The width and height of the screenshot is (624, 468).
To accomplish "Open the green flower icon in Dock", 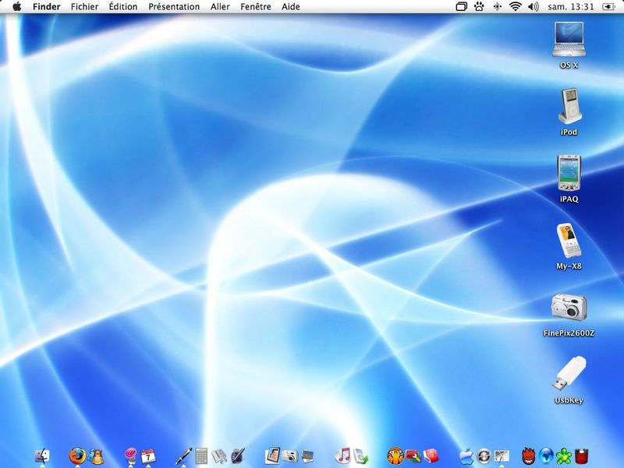I will click(564, 456).
